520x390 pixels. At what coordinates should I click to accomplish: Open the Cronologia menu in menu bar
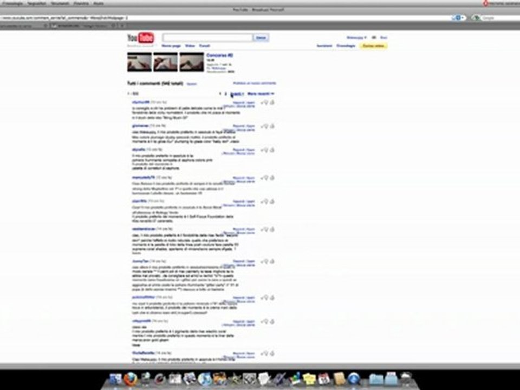(x=12, y=3)
